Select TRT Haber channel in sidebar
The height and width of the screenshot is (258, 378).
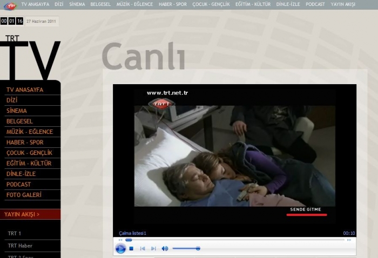20,246
